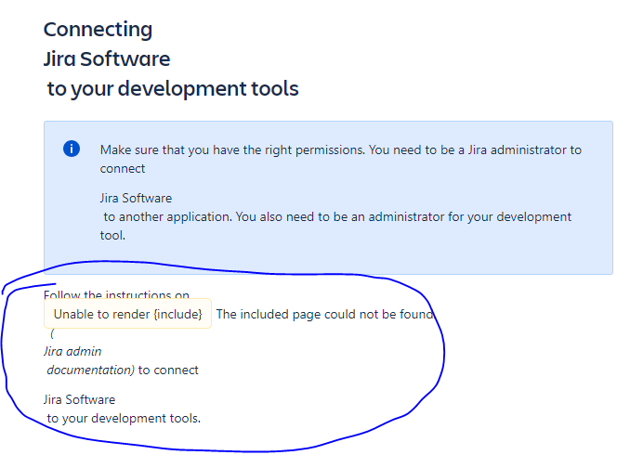This screenshot has height=455, width=643.
Task: Click the 'to your development tools' heading line
Action: pos(173,88)
